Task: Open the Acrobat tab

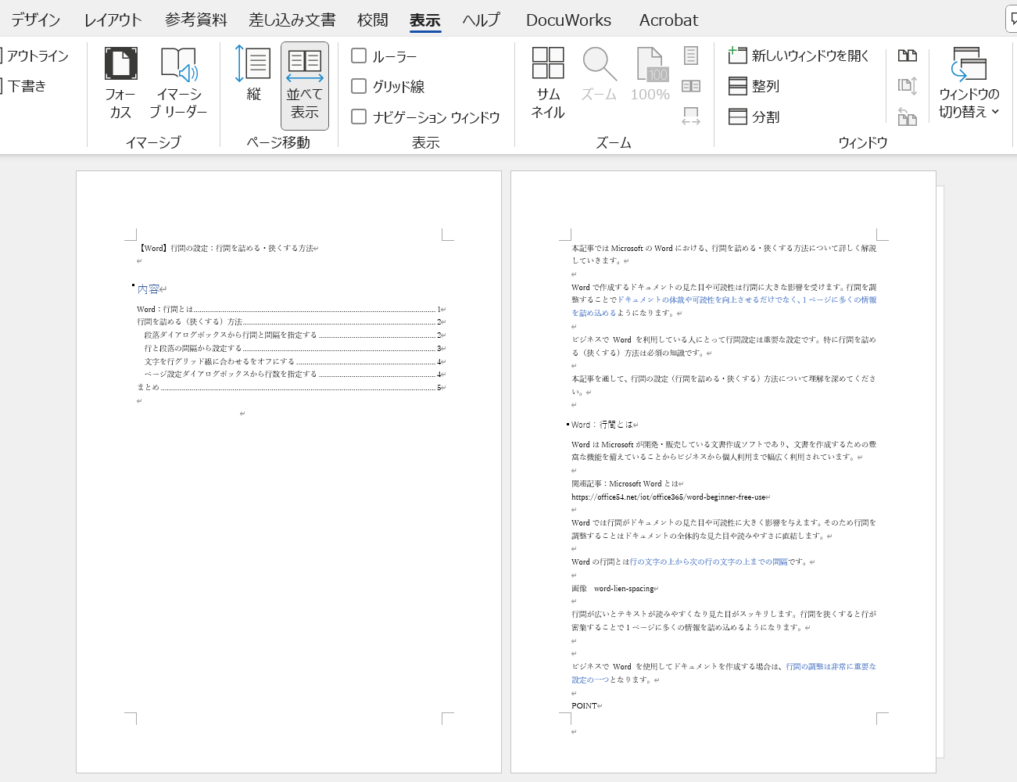Action: point(668,20)
